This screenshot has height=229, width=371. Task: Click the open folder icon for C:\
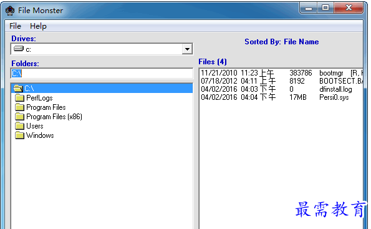click(x=18, y=89)
